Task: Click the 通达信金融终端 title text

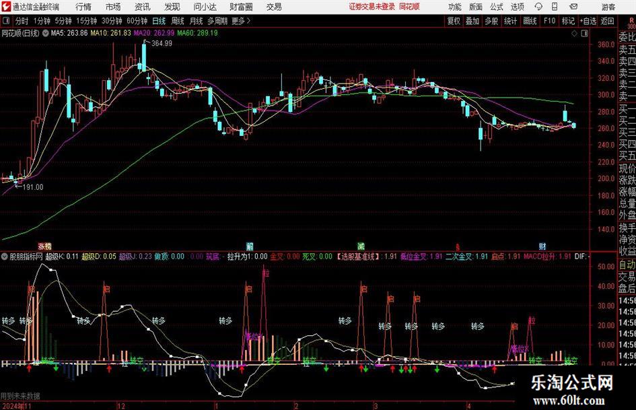Action: pos(36,7)
